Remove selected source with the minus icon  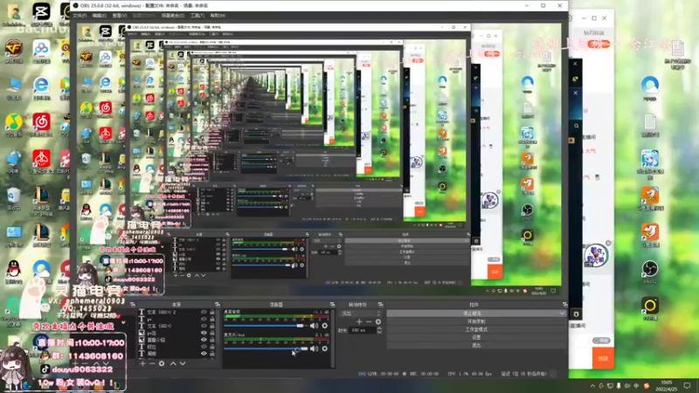[x=152, y=363]
